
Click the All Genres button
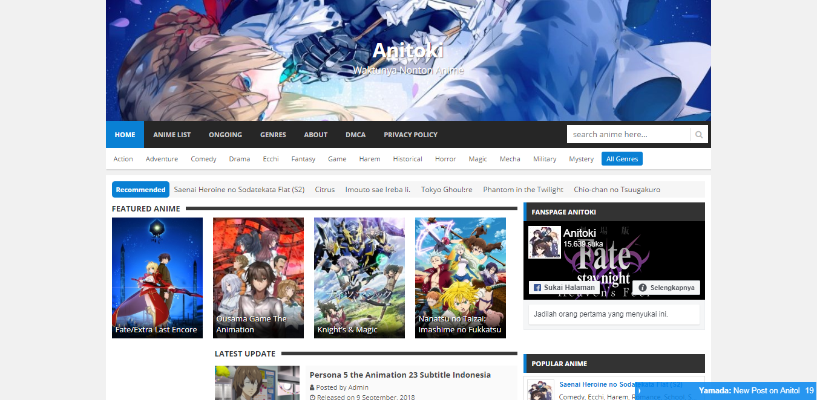coord(622,159)
